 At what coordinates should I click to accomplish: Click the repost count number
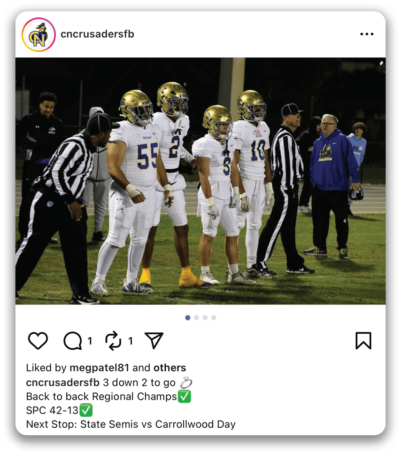[131, 341]
